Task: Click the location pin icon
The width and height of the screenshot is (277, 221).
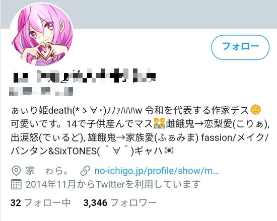Action: tap(16, 171)
